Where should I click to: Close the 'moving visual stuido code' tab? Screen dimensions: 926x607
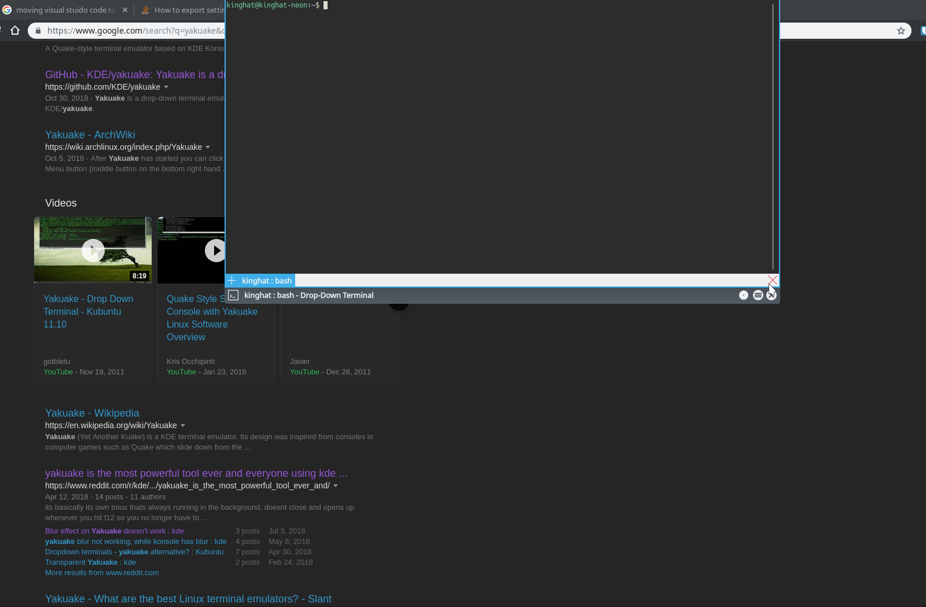tap(125, 10)
